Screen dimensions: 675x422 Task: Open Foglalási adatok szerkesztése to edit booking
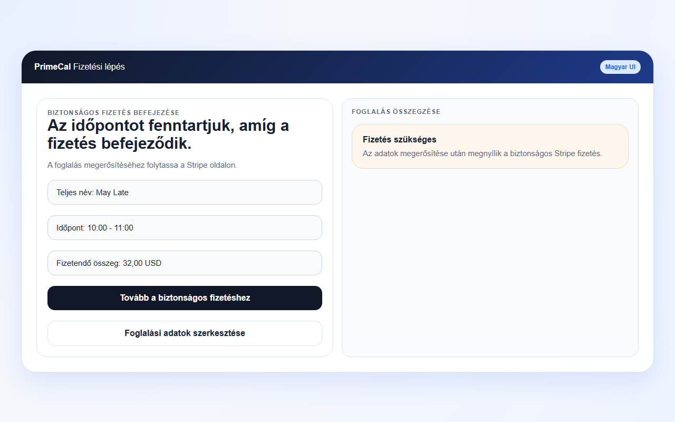pyautogui.click(x=185, y=333)
